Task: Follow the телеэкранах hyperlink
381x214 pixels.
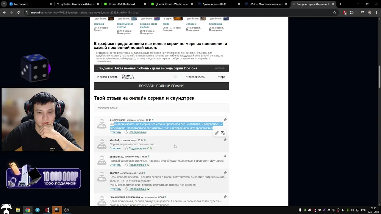Action: [173, 53]
